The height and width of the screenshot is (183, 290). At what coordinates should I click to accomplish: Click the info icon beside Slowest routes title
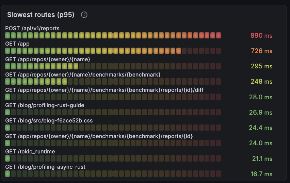84,15
